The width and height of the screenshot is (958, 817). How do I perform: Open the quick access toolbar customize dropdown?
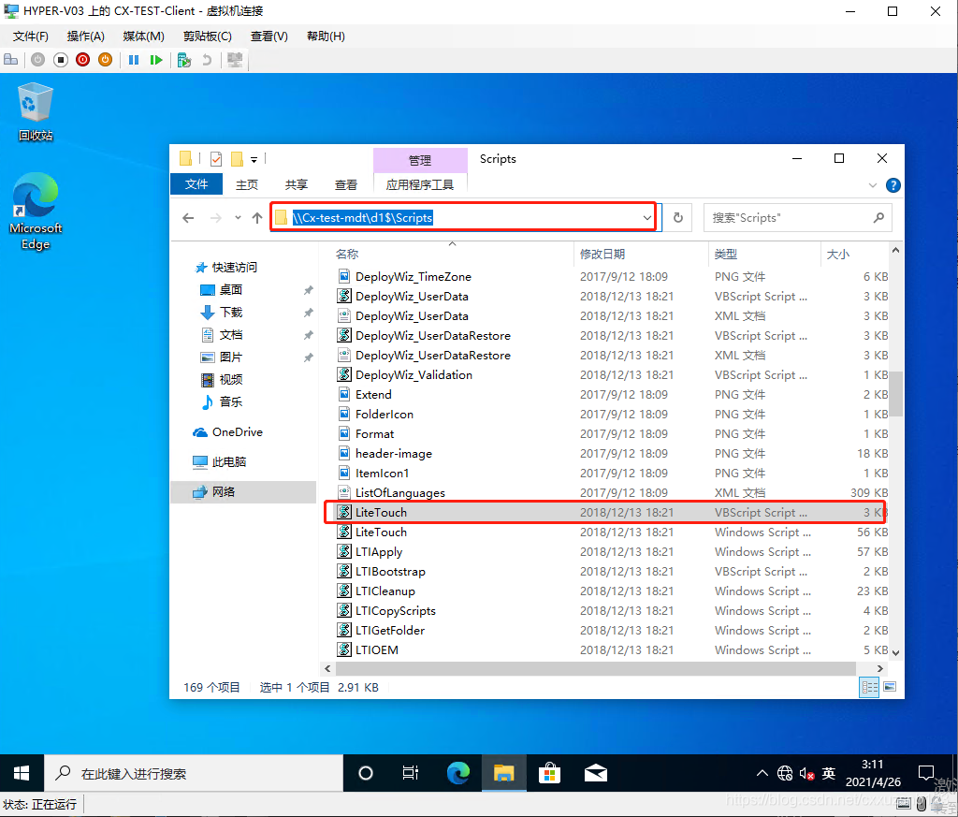254,159
